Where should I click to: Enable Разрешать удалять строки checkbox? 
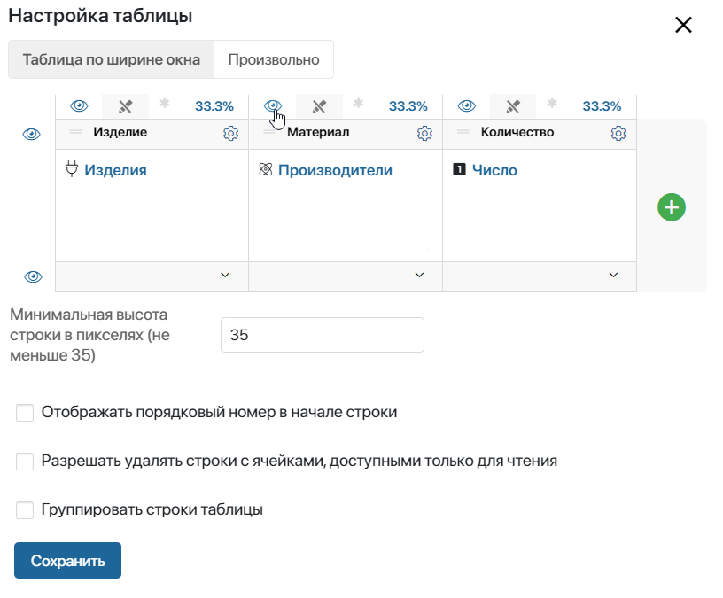25,461
